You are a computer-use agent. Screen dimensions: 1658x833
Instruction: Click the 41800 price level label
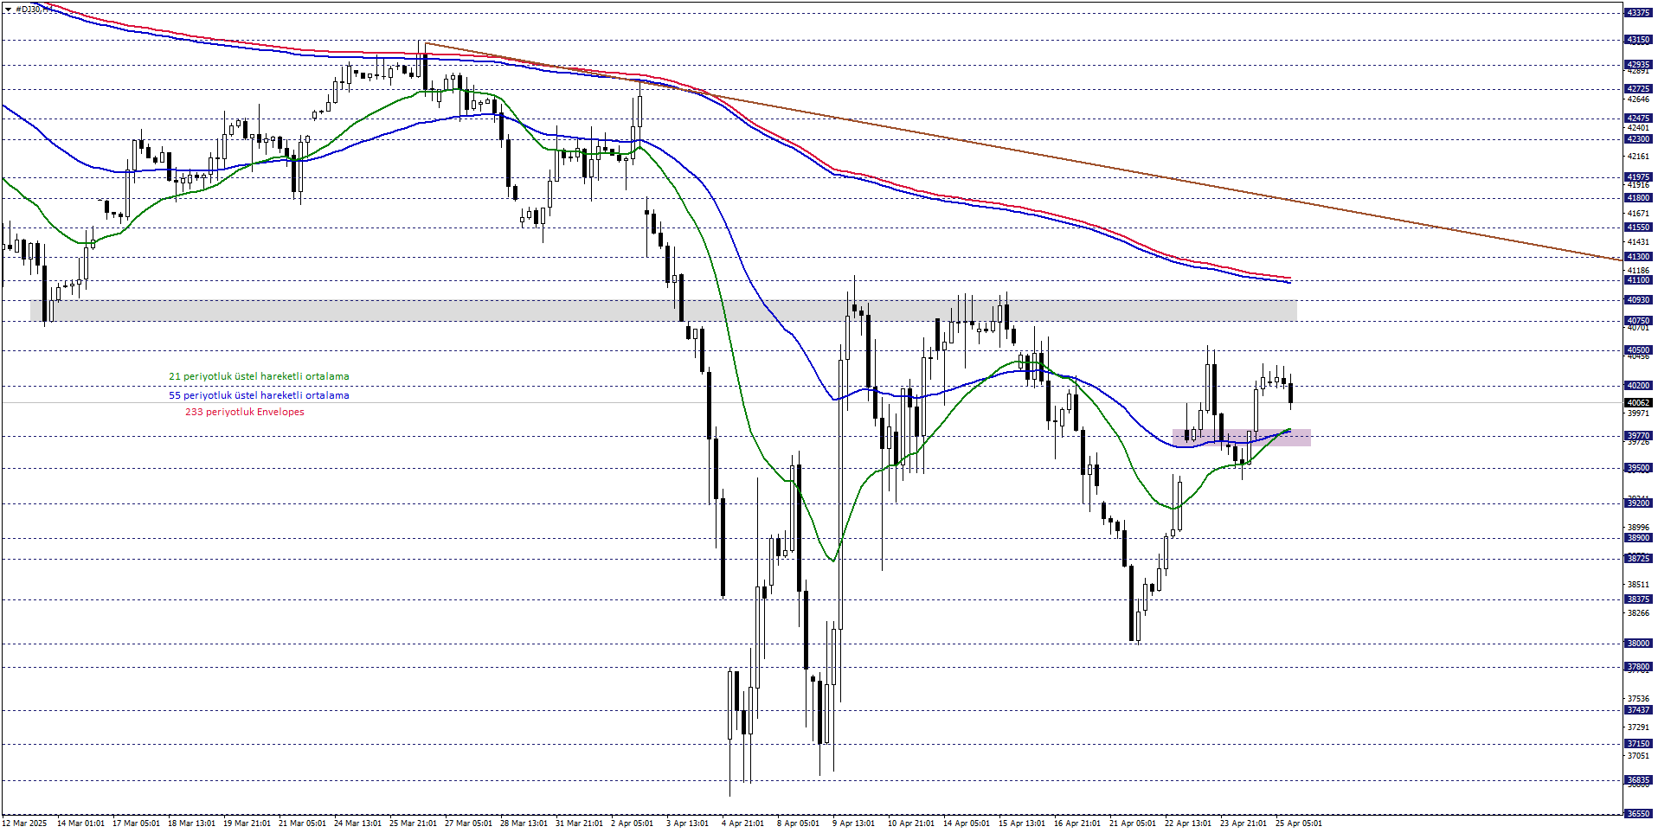1639,198
